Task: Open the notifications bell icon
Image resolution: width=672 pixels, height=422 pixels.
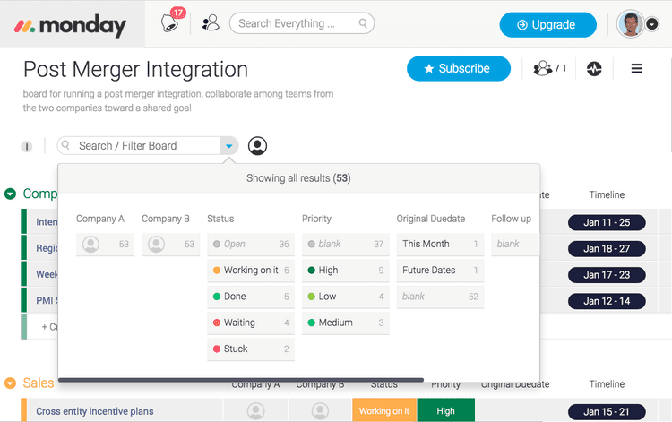Action: (x=169, y=22)
